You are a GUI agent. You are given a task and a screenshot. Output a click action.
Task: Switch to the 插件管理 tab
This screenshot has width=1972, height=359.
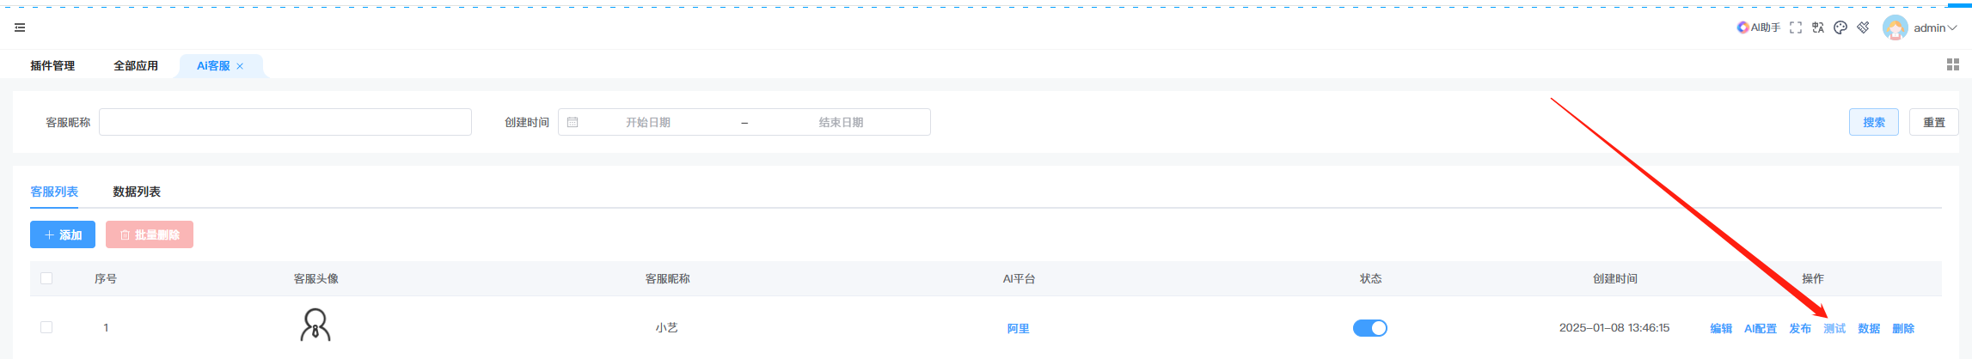click(x=52, y=65)
